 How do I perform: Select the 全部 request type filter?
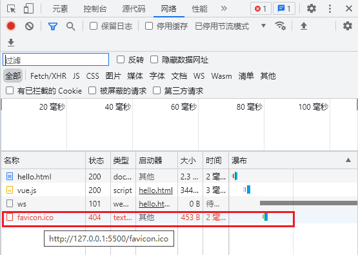(13, 76)
